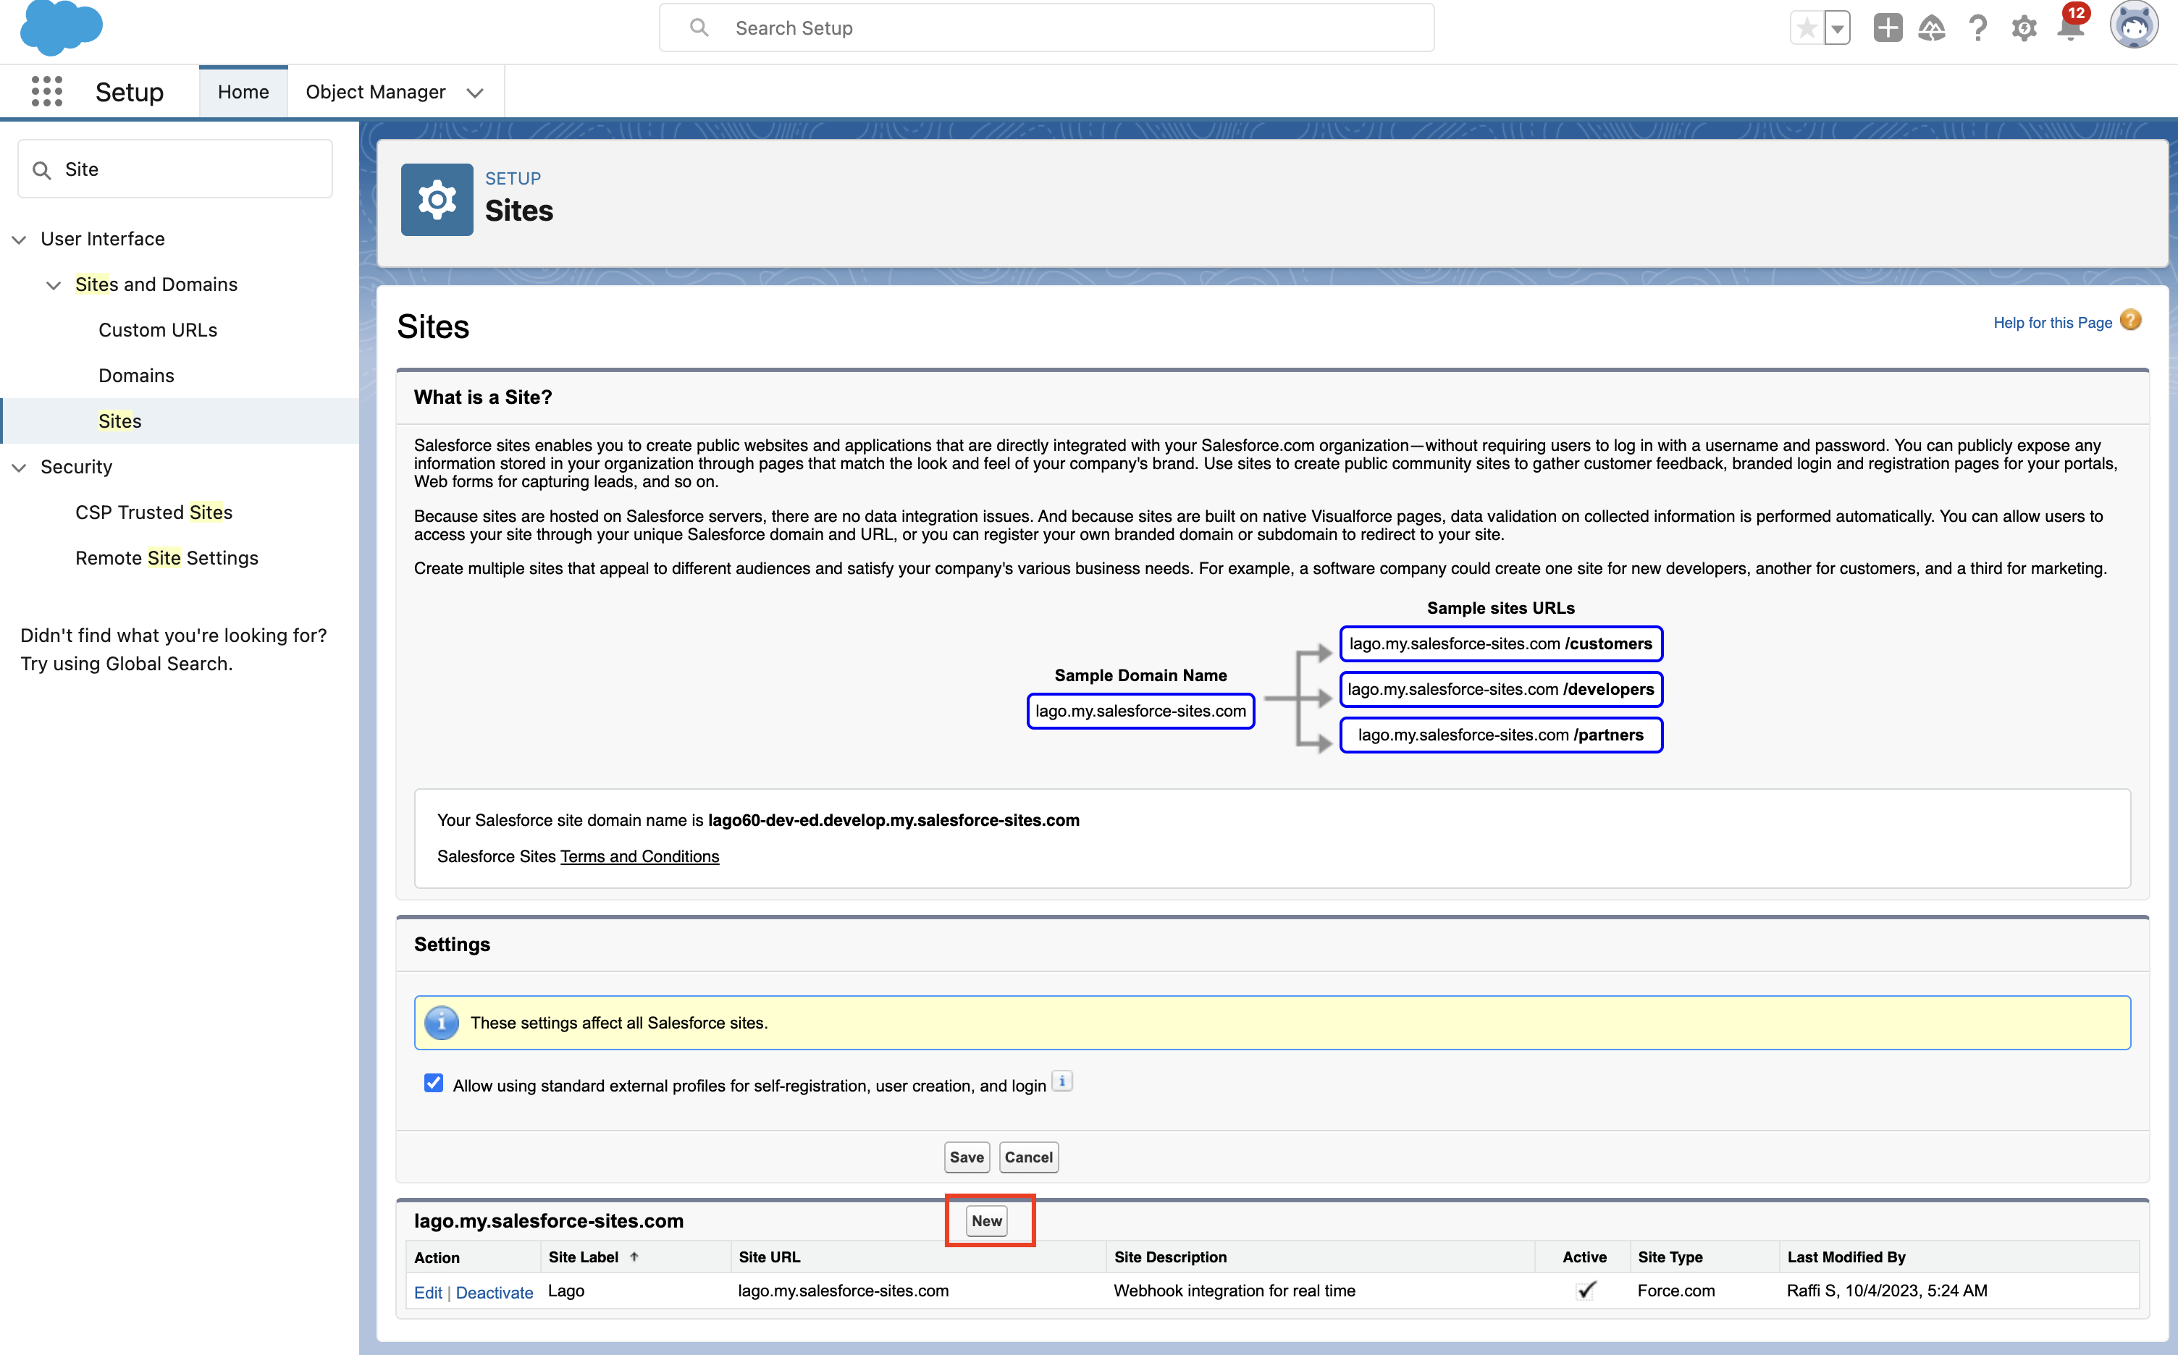This screenshot has height=1355, width=2178.
Task: Open CSP Trusted Sites in the sidebar
Action: point(154,512)
